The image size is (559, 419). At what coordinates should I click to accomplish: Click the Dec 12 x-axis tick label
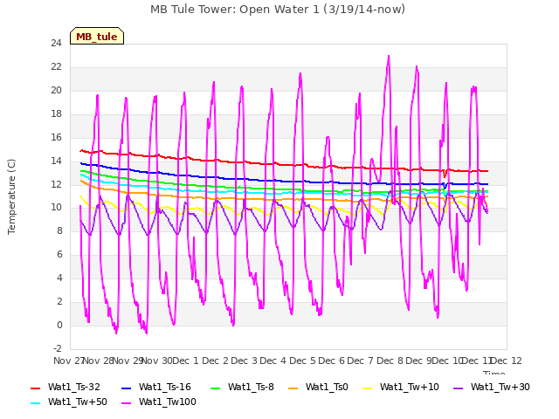pyautogui.click(x=507, y=361)
